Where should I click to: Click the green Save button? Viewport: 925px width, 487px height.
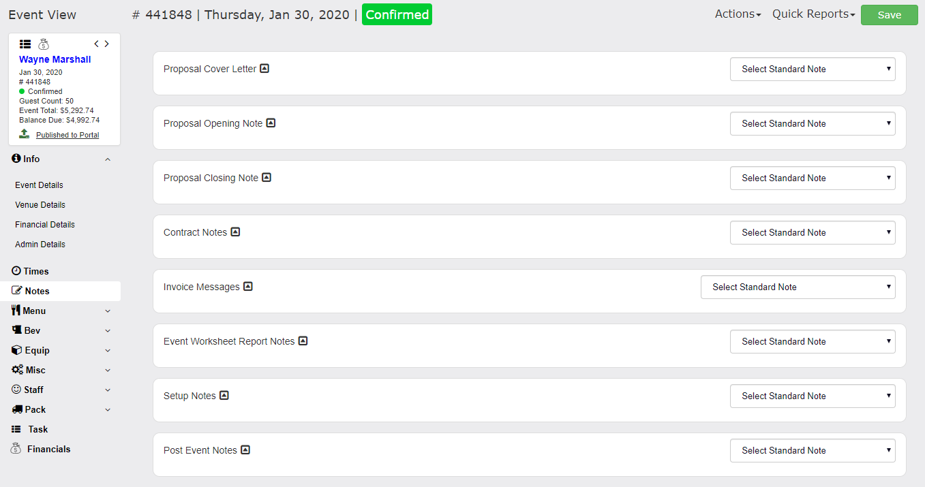tap(890, 15)
